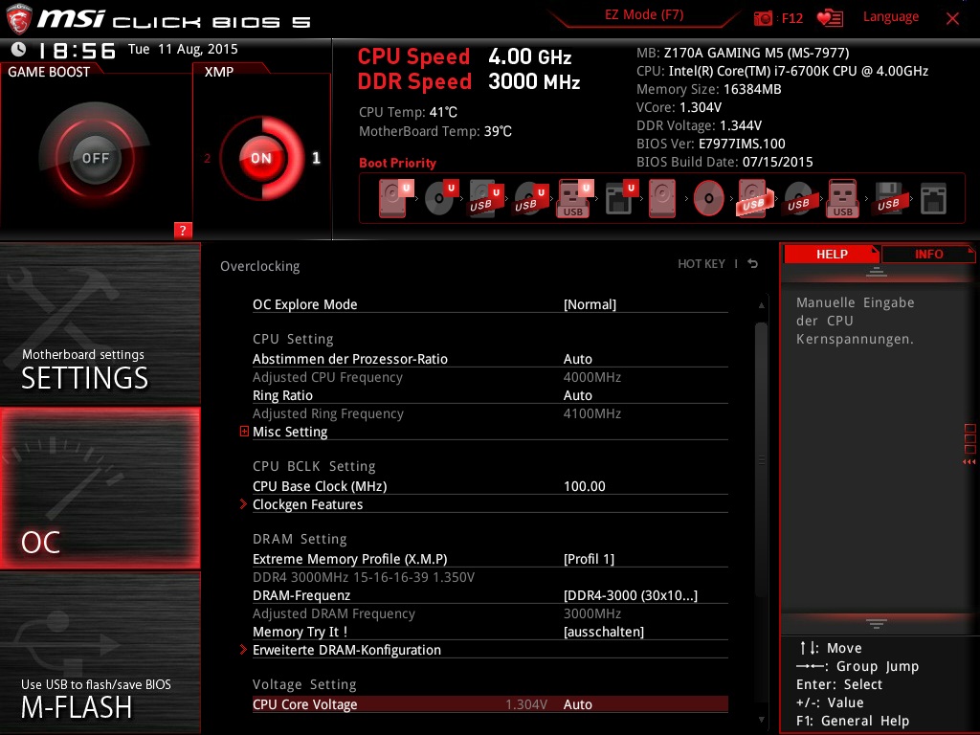Select XMP profile 2 label
The image size is (980, 735).
coord(207,158)
